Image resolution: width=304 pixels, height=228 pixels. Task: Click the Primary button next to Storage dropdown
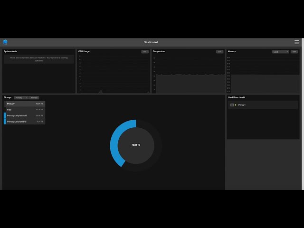[x=34, y=98]
